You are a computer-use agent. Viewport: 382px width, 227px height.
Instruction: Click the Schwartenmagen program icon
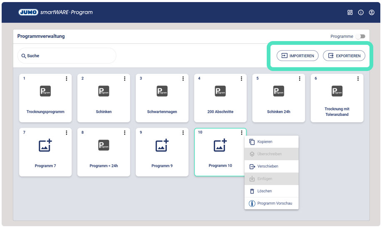pos(162,91)
